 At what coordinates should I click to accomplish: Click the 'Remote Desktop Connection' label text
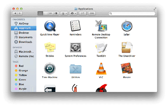(101, 36)
